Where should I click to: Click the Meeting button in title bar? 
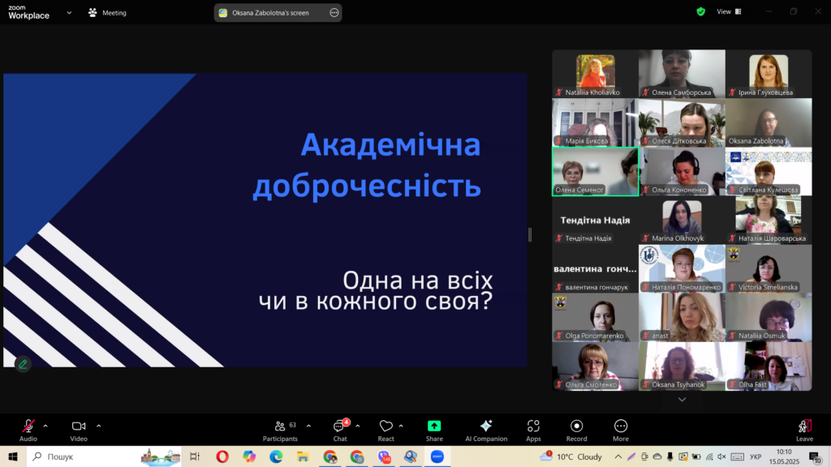(108, 13)
